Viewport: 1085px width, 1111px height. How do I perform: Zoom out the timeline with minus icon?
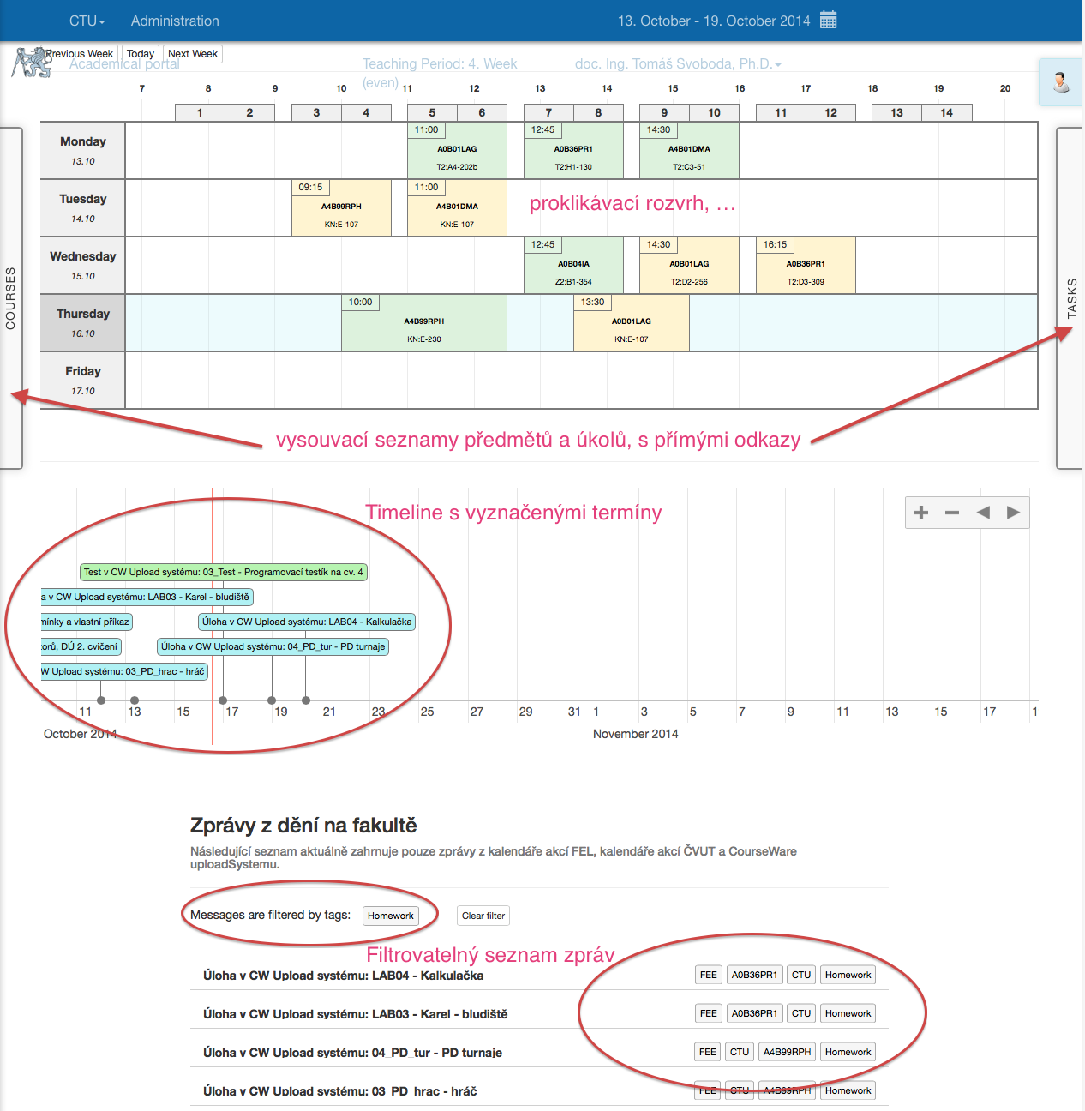pos(952,513)
